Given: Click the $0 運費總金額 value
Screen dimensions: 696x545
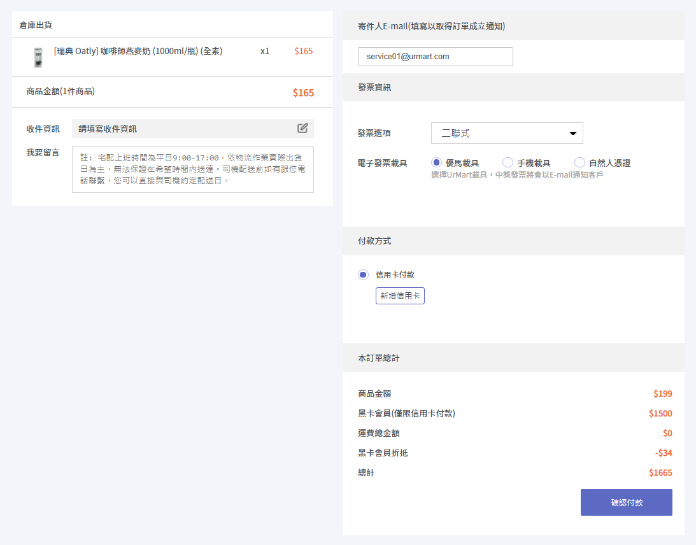Looking at the screenshot, I should coord(667,433).
